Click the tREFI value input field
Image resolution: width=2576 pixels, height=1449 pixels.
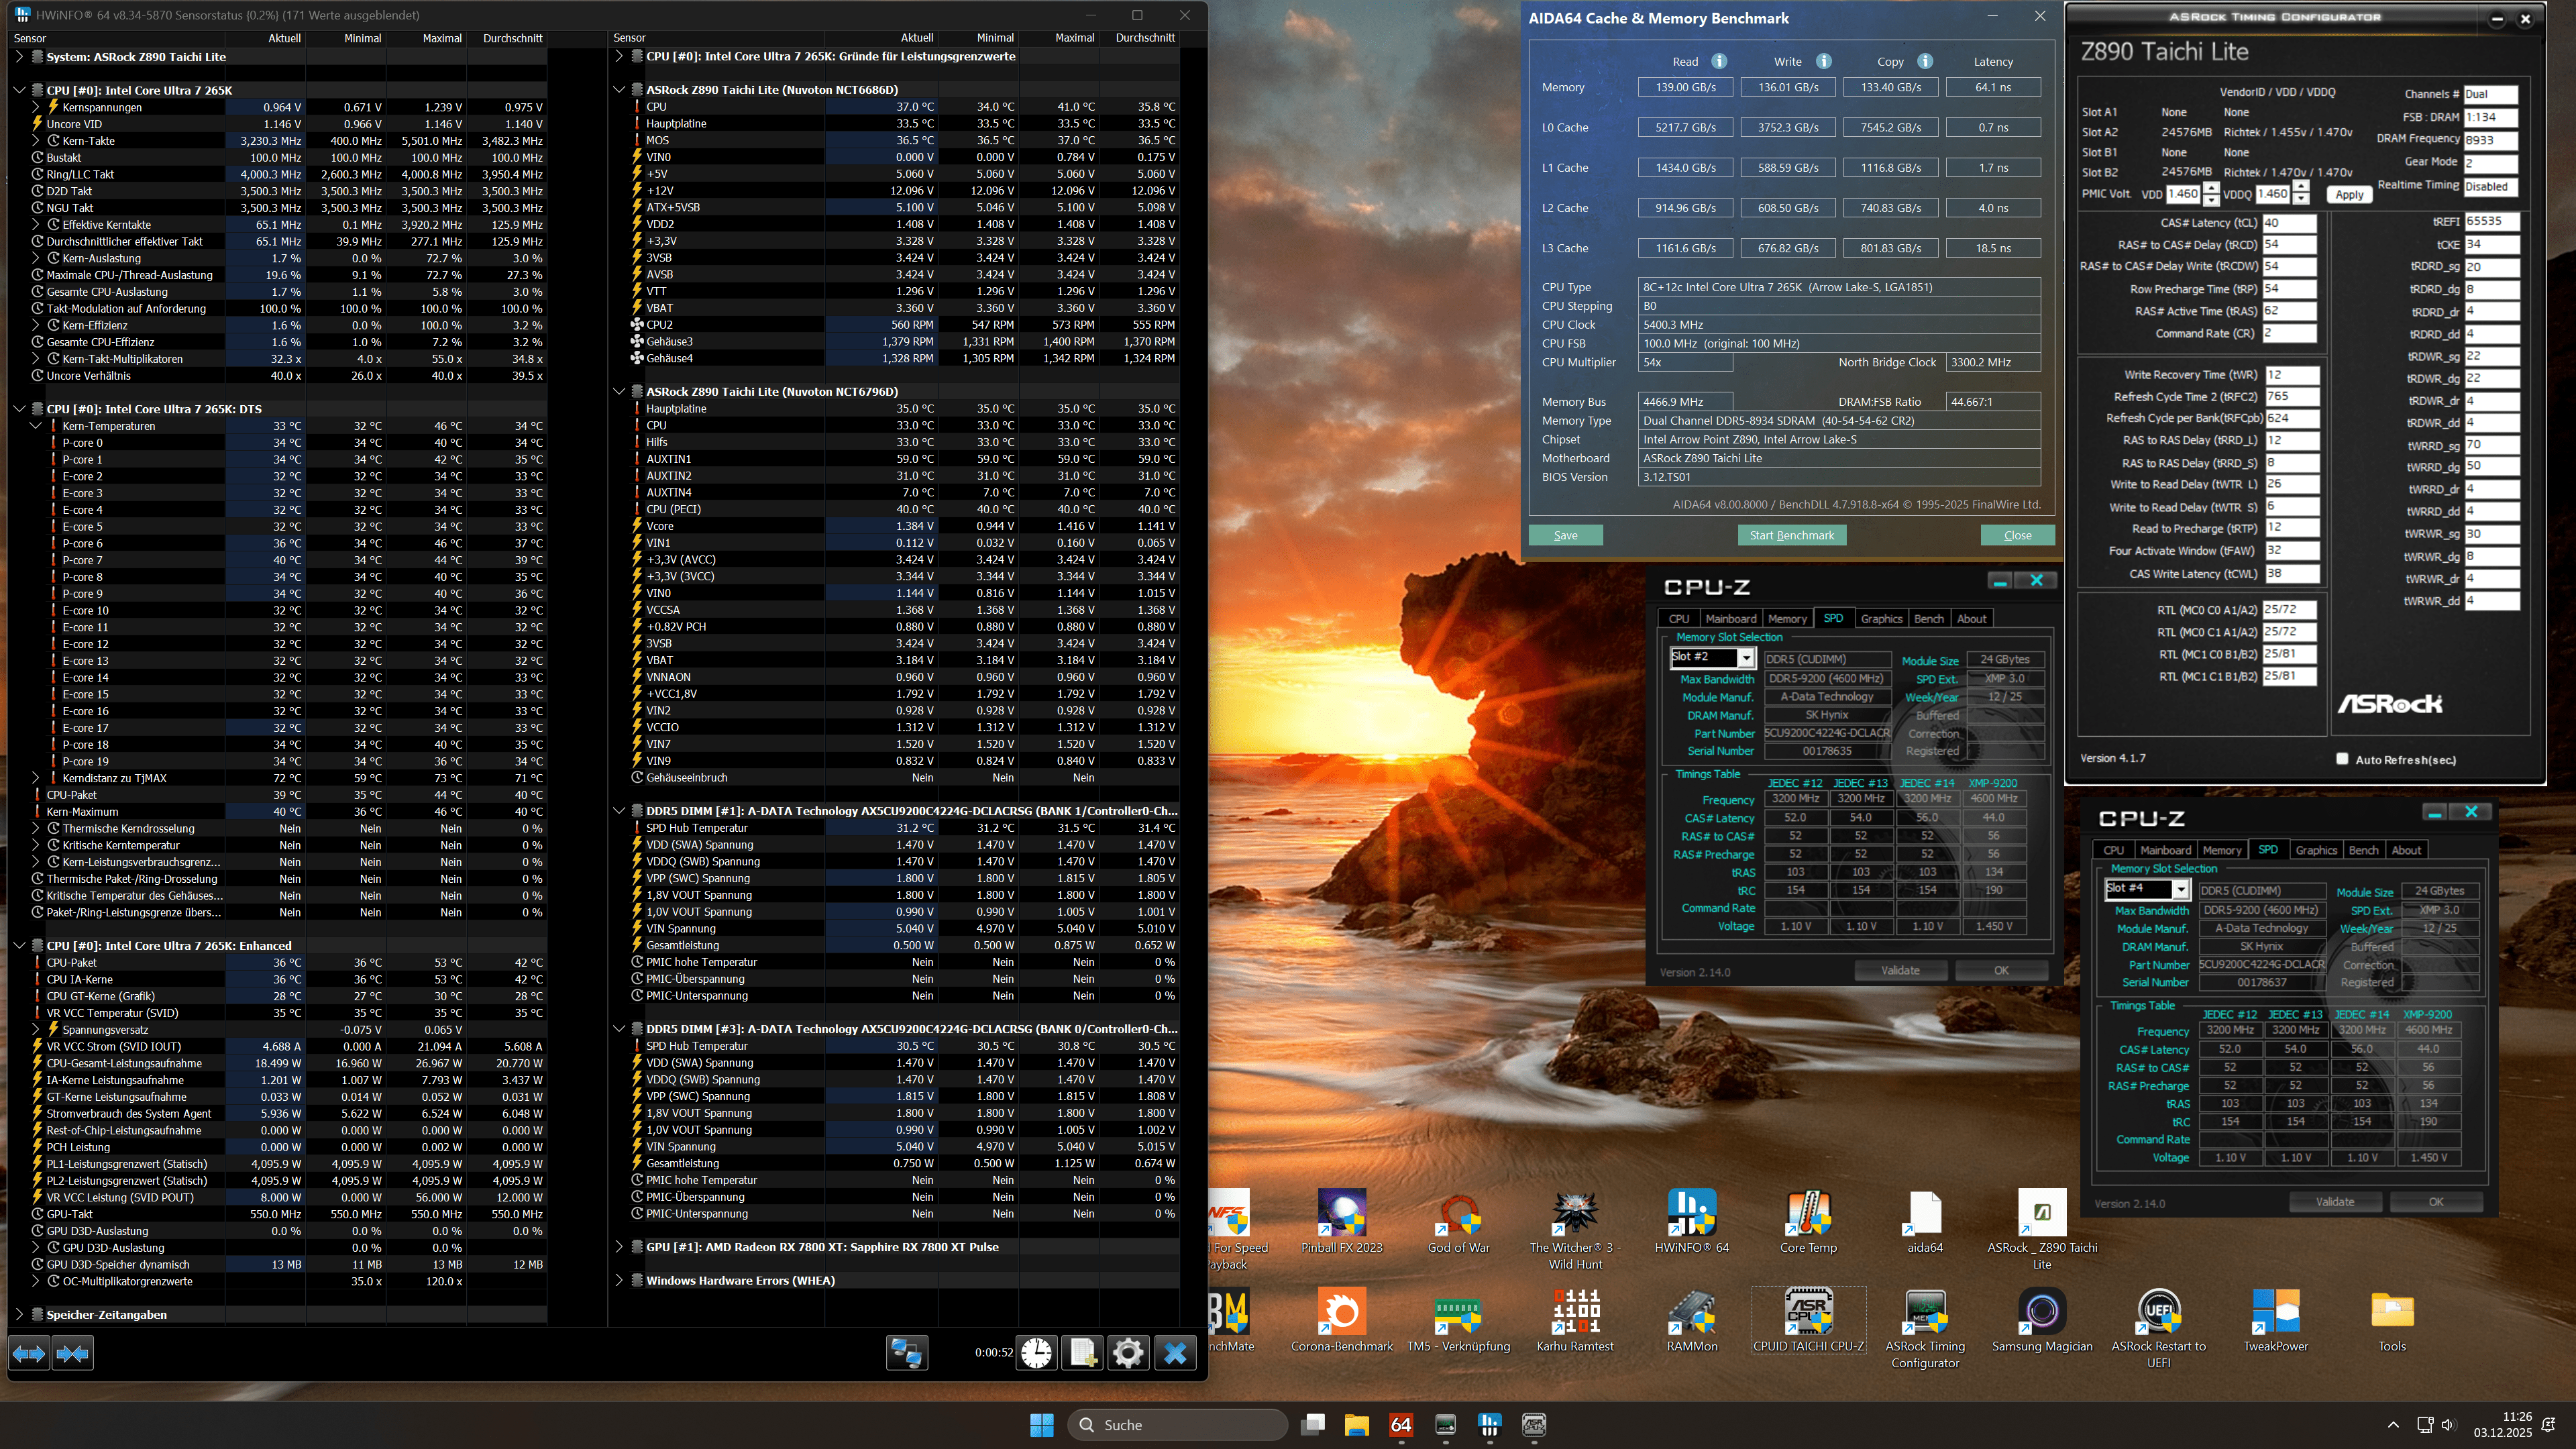[2491, 222]
